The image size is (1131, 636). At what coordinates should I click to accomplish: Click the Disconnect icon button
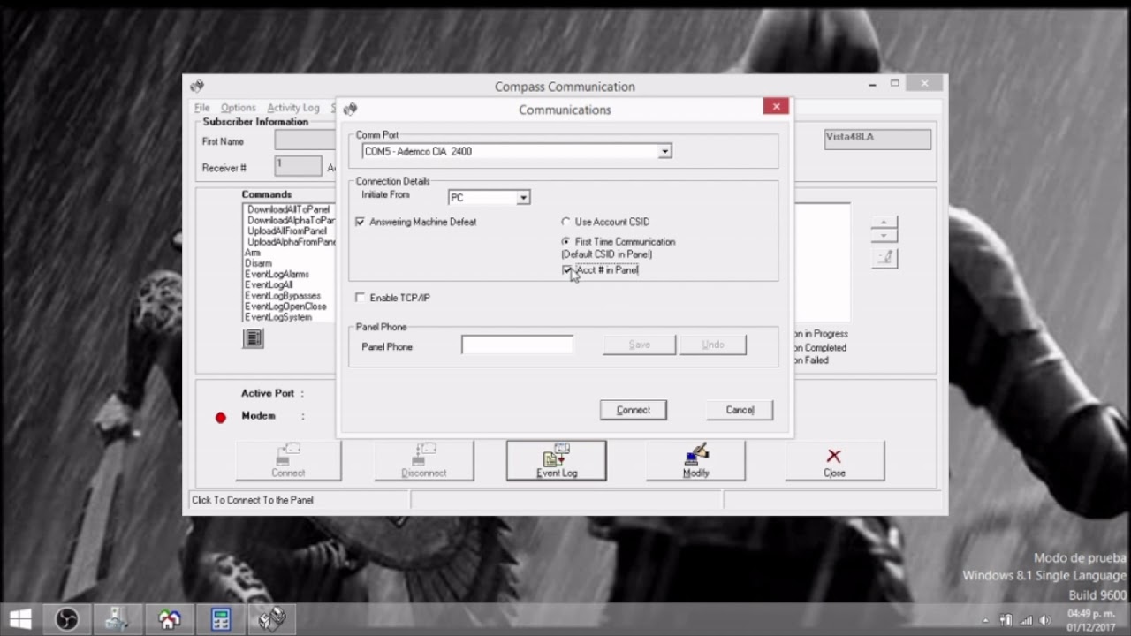424,460
